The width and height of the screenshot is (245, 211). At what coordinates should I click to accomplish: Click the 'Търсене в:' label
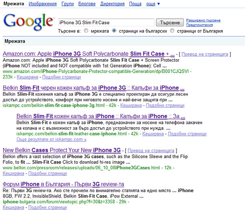(69, 31)
